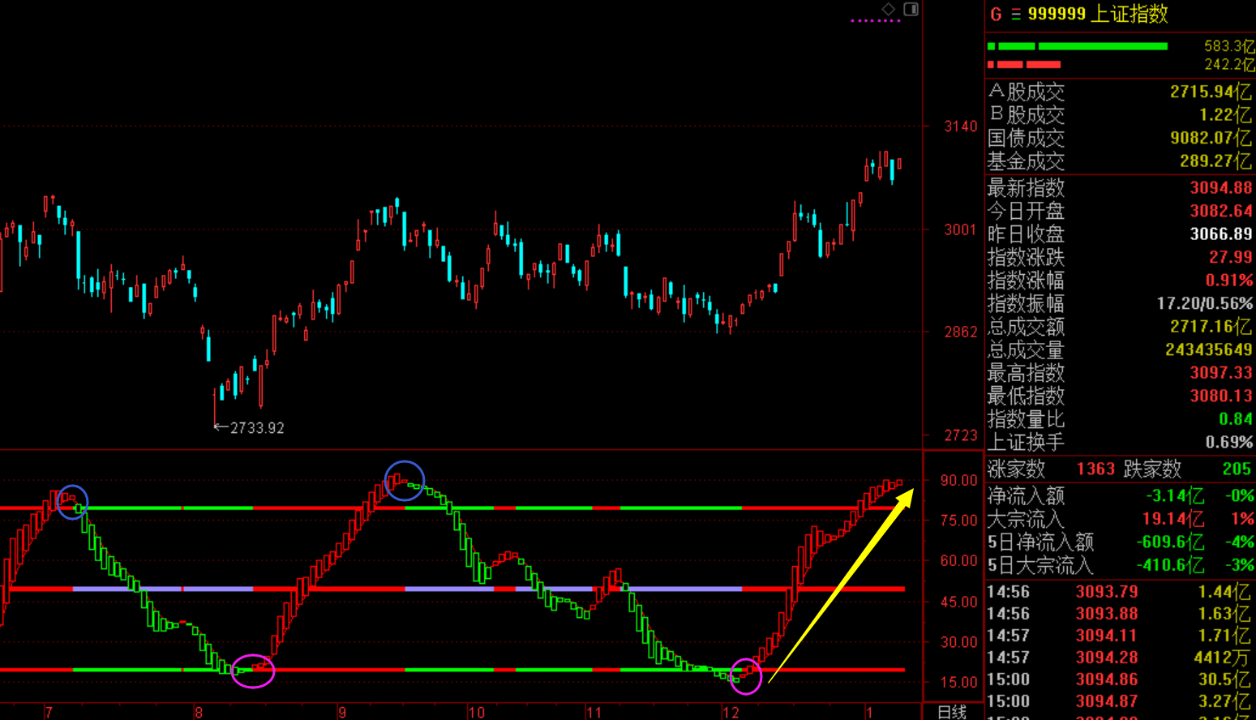Click the 242.2亿 value

pos(1229,64)
